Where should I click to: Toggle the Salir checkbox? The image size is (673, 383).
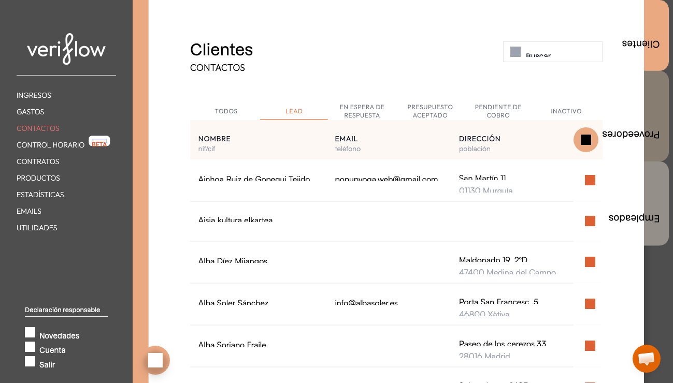30,361
